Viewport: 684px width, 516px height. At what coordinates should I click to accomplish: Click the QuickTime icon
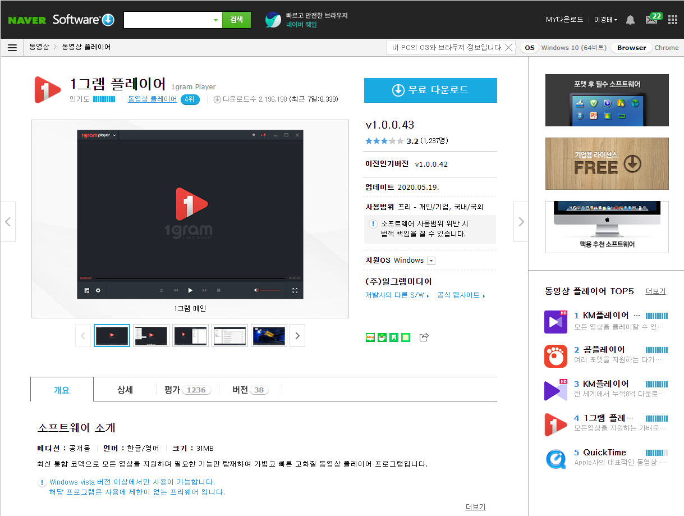pyautogui.click(x=556, y=459)
